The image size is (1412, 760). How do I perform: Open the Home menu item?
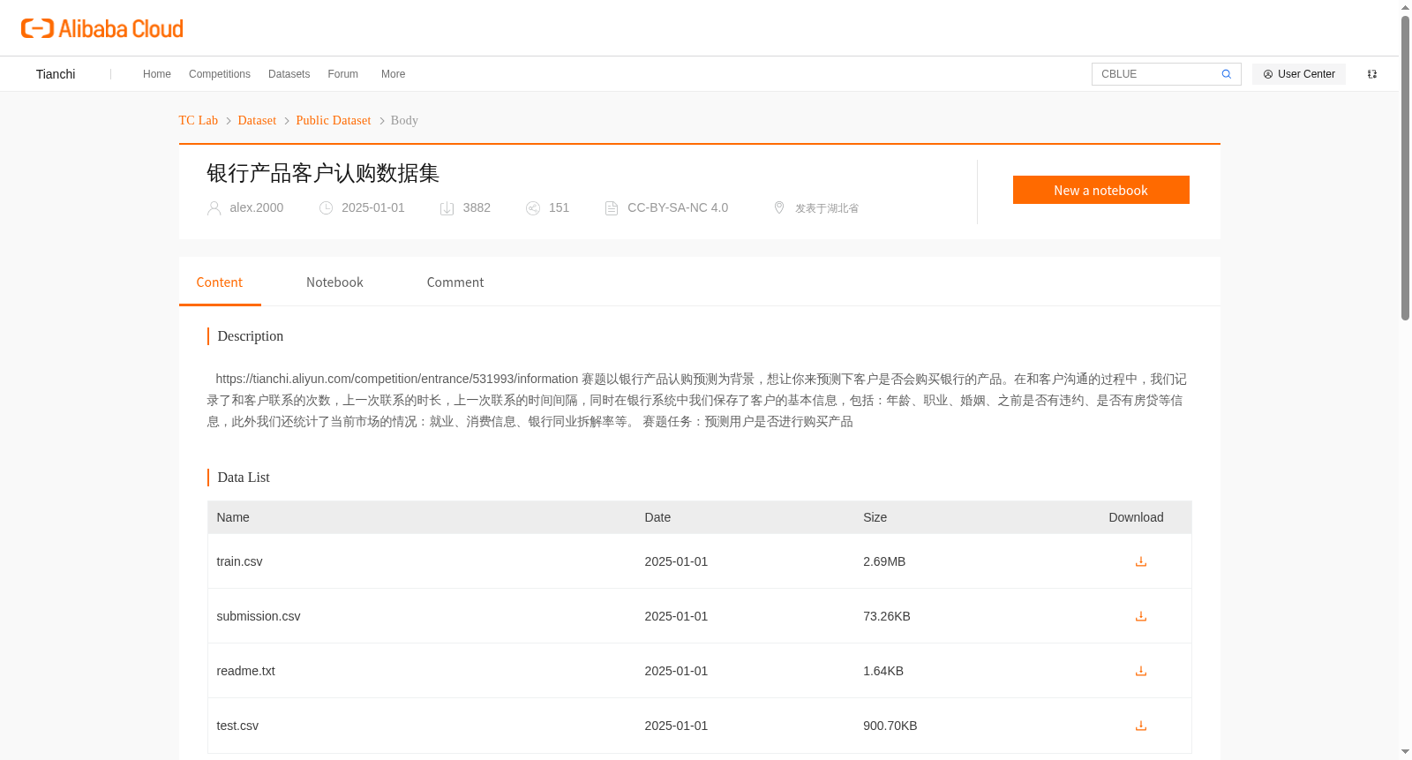tap(157, 74)
